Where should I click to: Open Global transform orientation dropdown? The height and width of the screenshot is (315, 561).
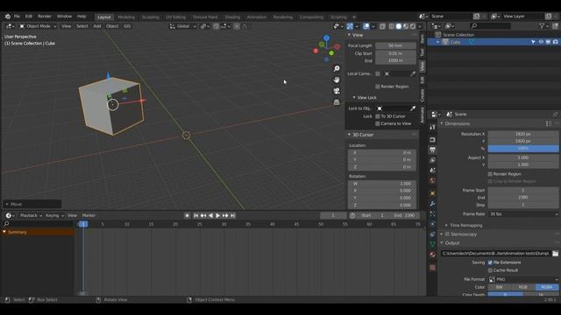click(x=183, y=26)
